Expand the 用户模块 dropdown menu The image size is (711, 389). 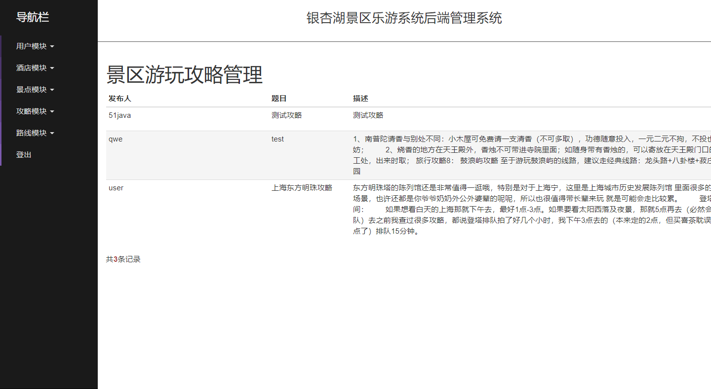coord(35,46)
